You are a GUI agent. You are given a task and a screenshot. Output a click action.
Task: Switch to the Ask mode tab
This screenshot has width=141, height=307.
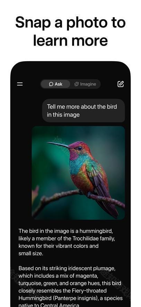pos(55,84)
